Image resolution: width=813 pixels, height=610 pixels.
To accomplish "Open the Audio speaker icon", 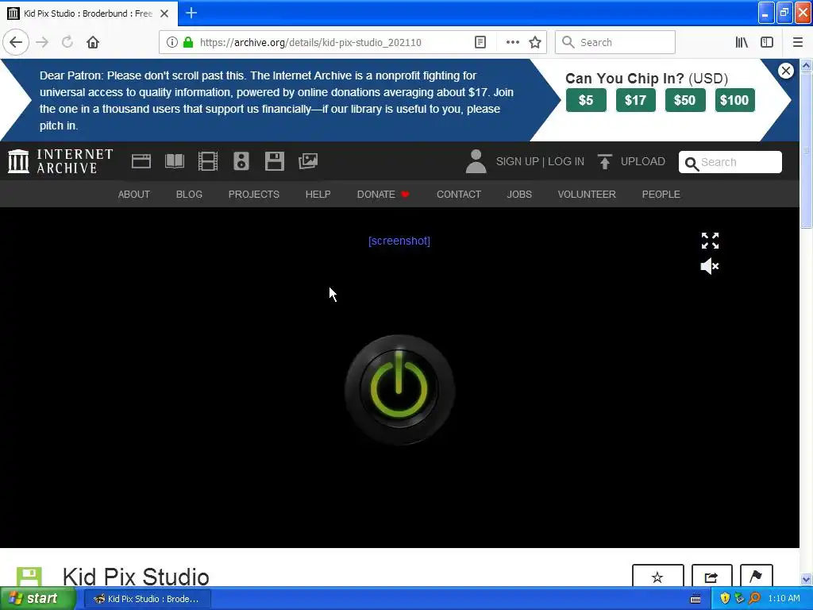I will [x=241, y=161].
